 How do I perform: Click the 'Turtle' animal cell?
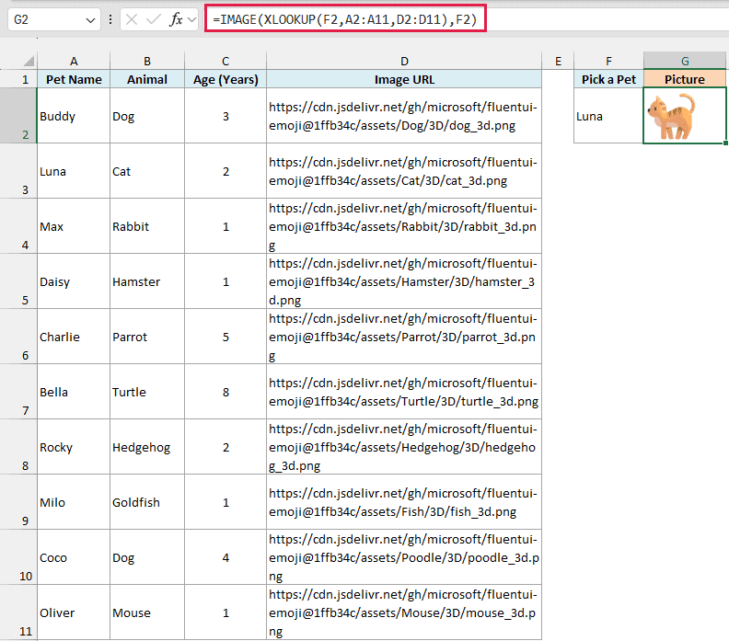pos(147,392)
